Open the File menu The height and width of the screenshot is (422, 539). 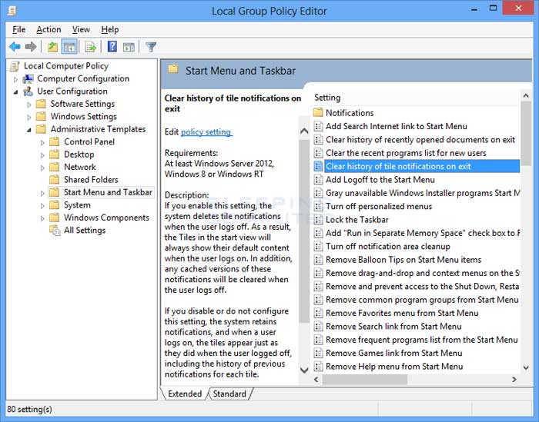tap(19, 30)
